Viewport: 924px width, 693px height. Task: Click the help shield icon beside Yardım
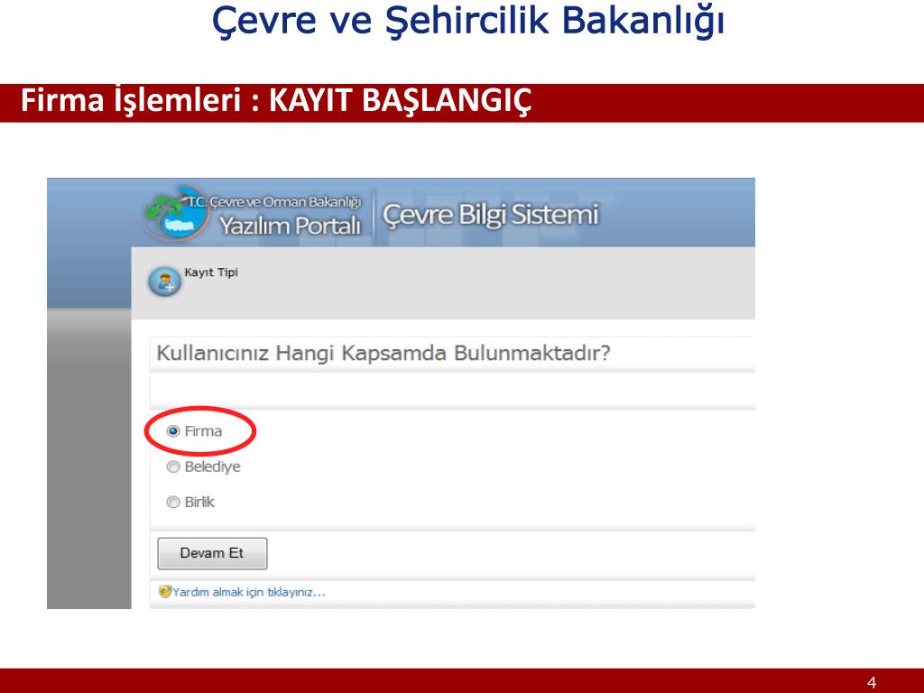coord(165,591)
